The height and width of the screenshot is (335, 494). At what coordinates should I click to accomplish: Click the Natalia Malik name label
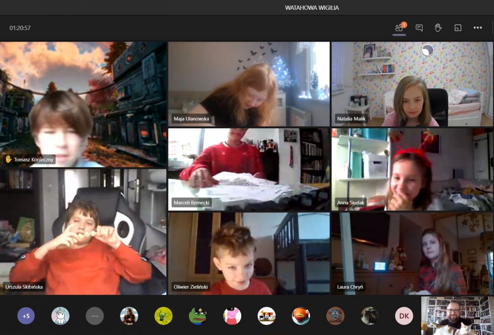click(351, 119)
